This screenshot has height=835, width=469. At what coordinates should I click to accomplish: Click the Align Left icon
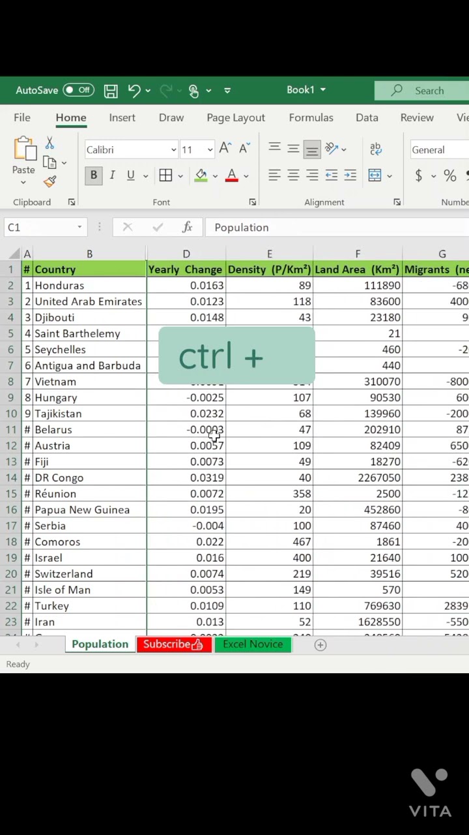[x=274, y=175]
